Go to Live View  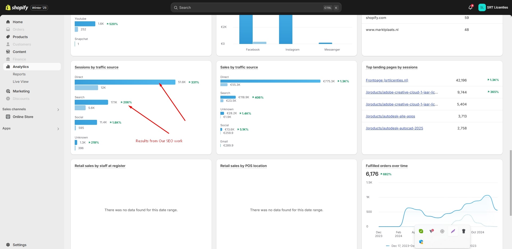[x=21, y=81]
